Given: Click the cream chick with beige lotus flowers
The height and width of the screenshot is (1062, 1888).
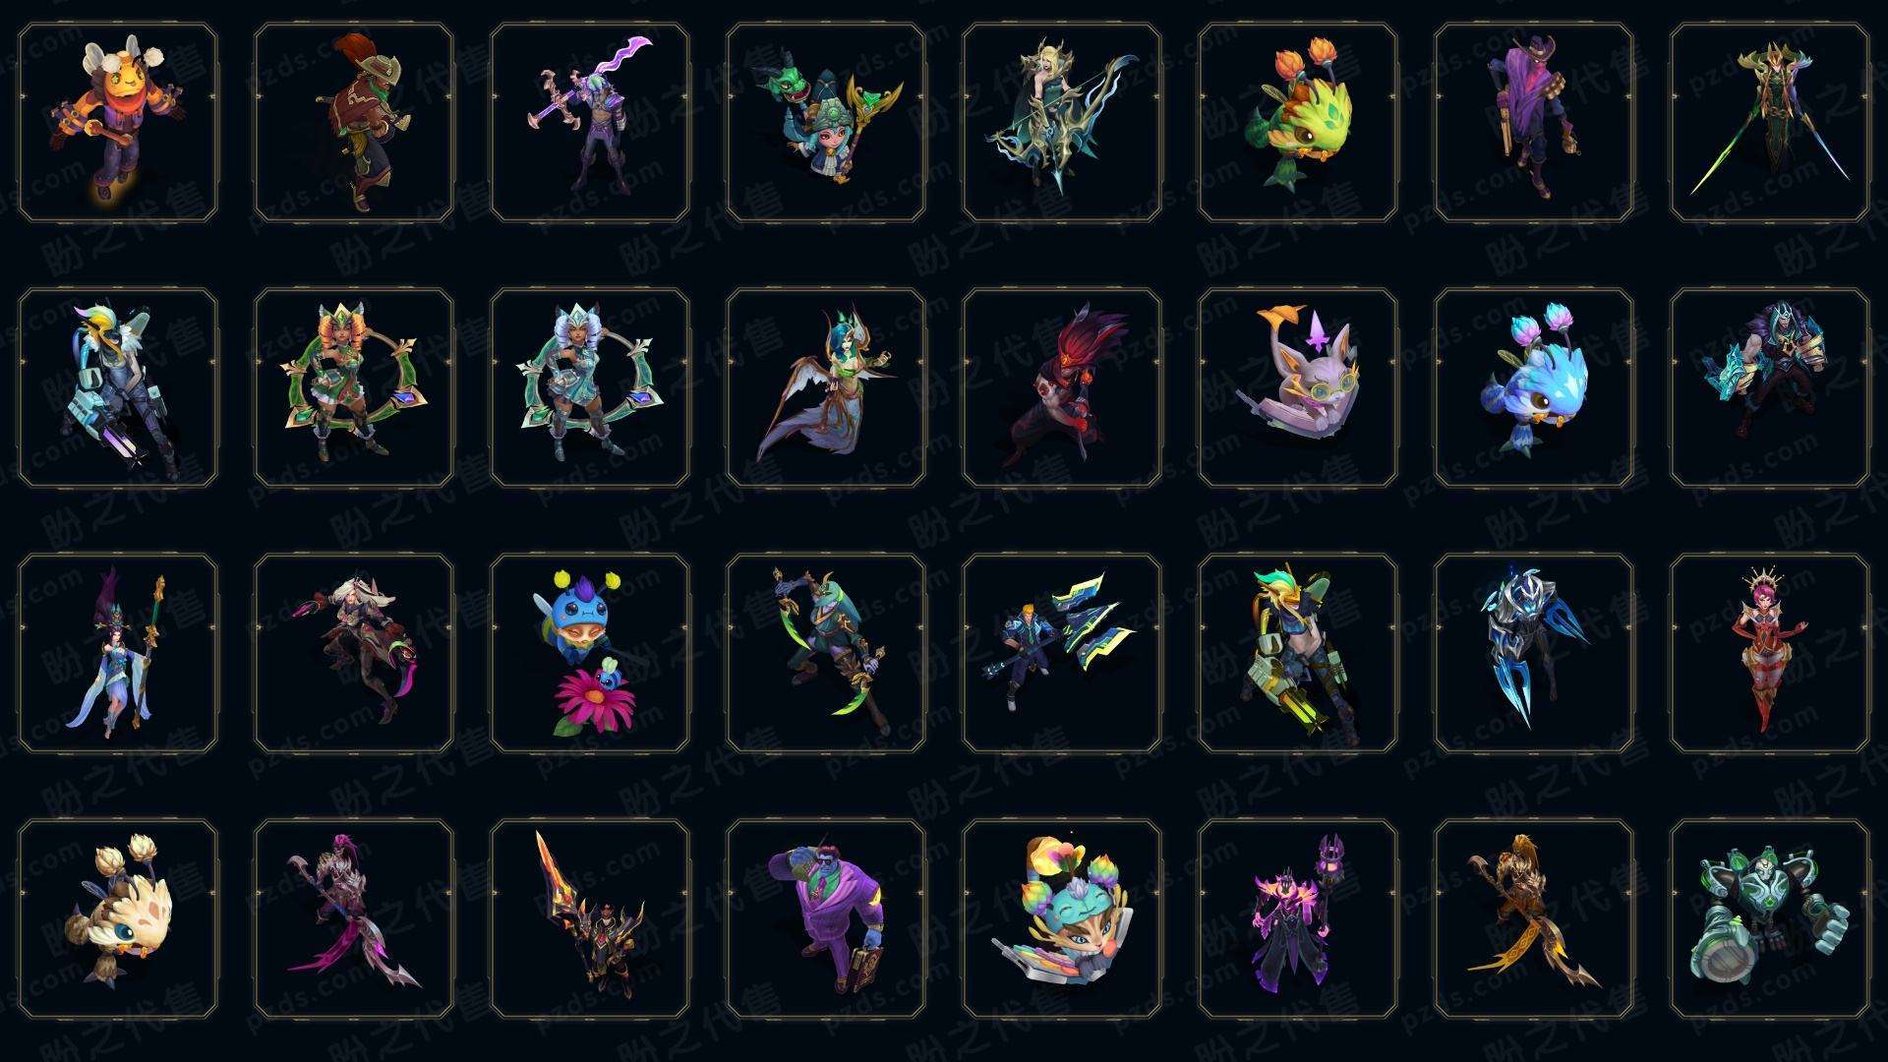Looking at the screenshot, I should point(118,918).
